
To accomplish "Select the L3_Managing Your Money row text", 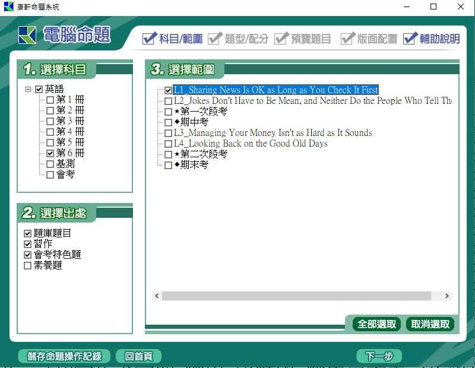I will click(x=273, y=133).
